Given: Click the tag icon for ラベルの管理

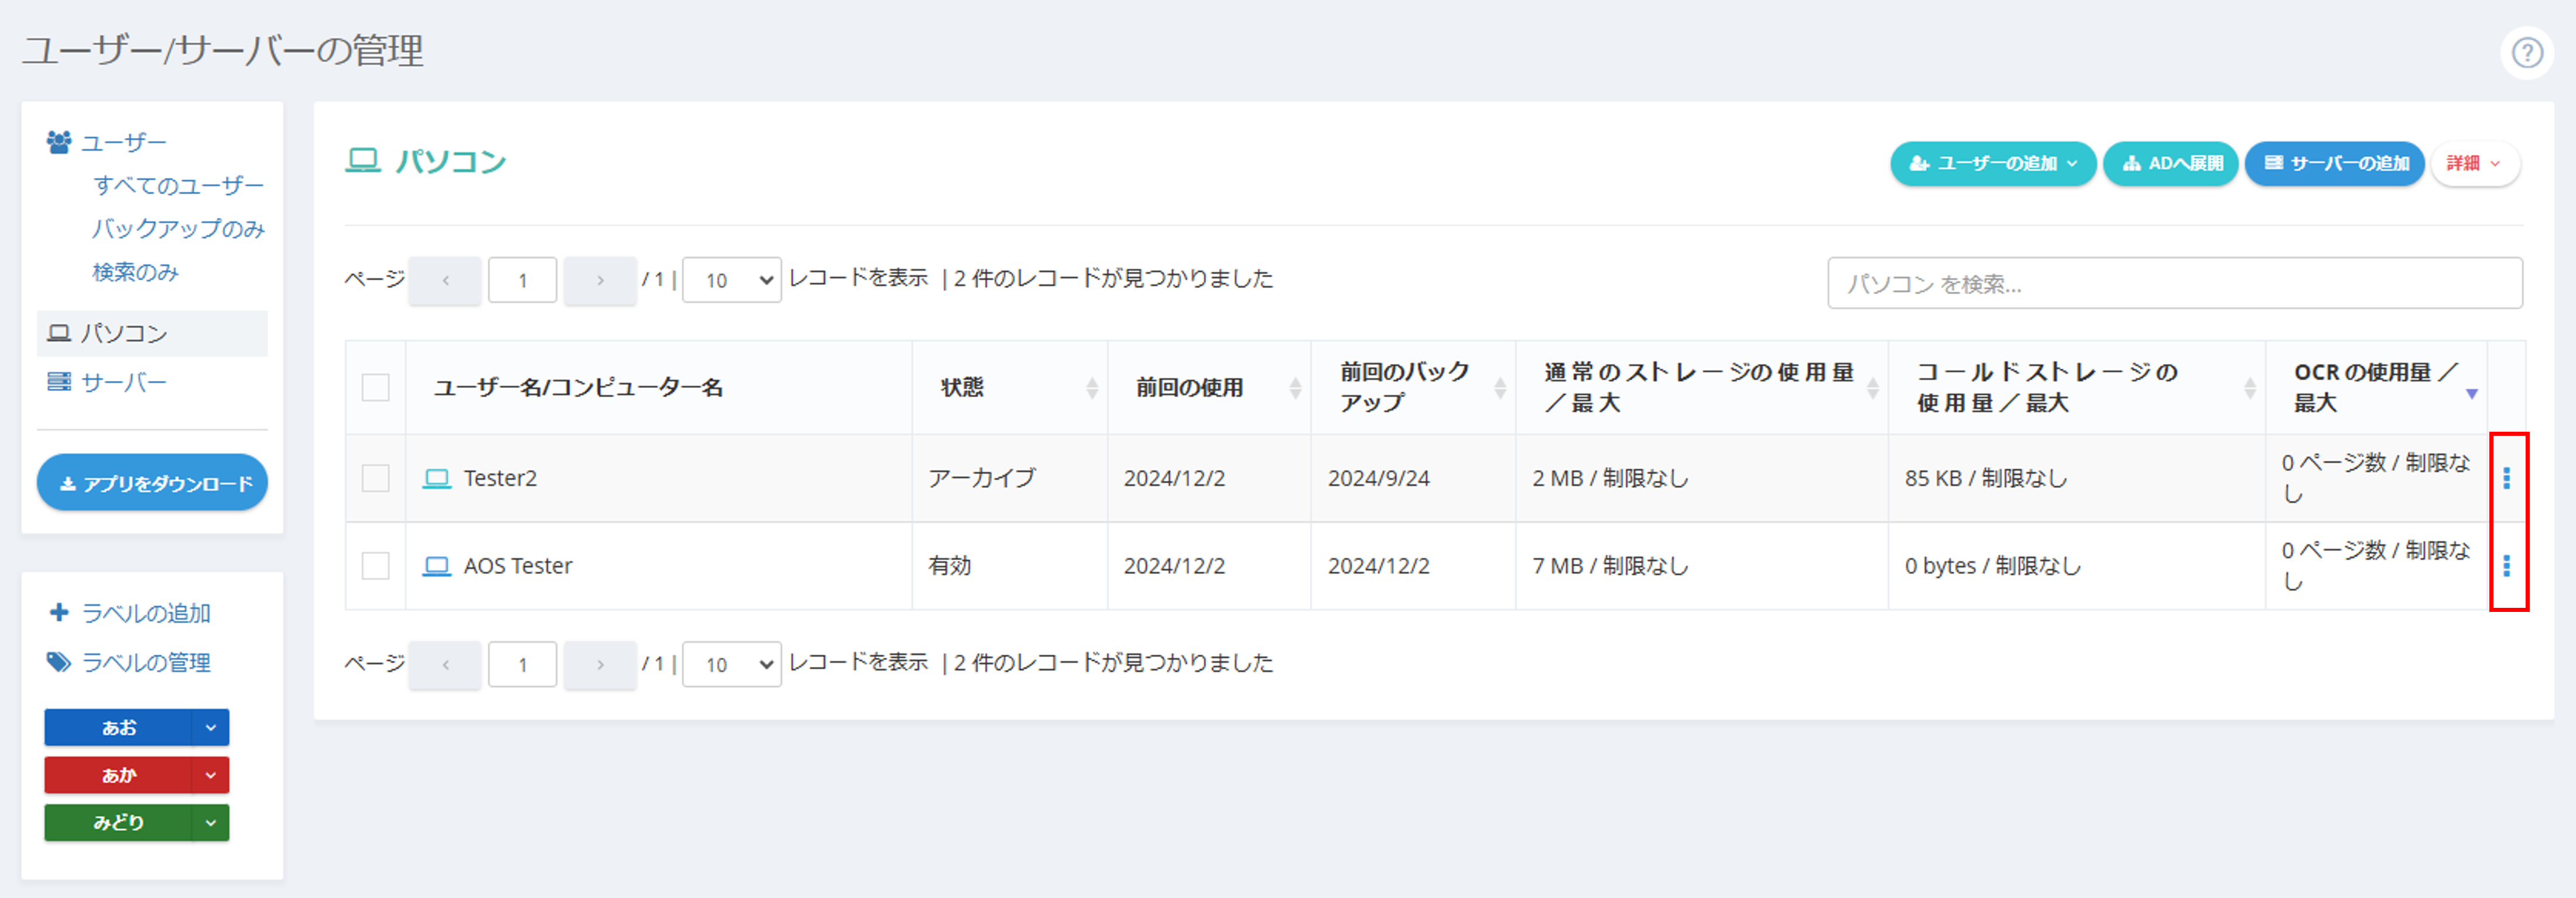Looking at the screenshot, I should point(59,661).
